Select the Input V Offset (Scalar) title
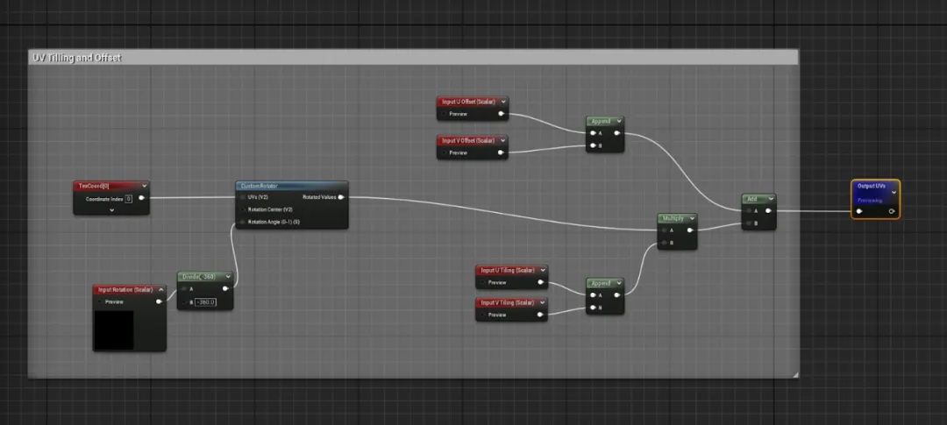 [x=468, y=141]
